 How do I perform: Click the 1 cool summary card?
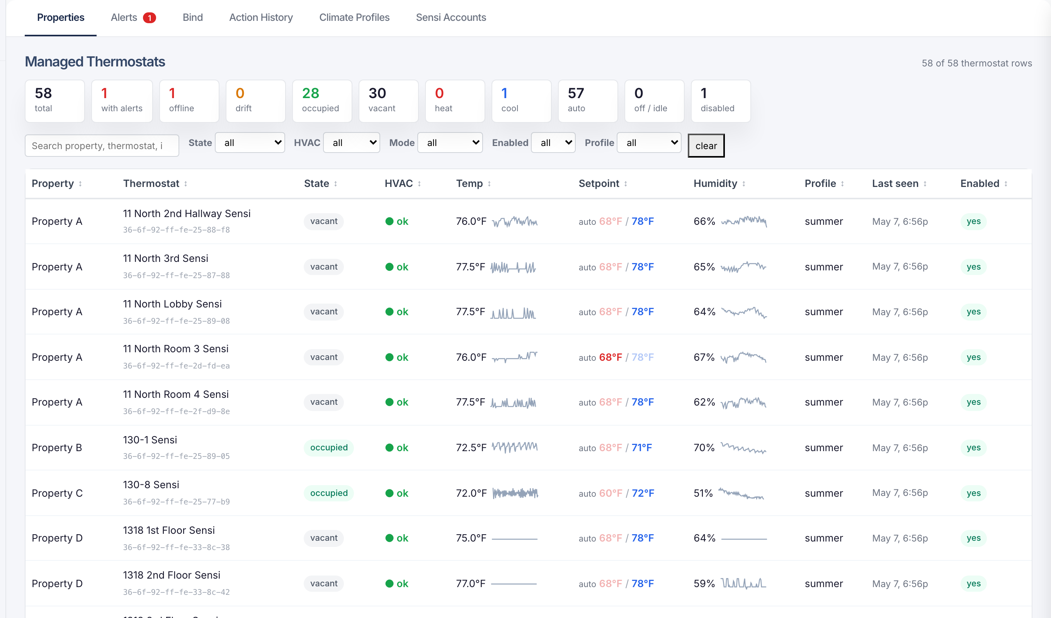click(521, 101)
